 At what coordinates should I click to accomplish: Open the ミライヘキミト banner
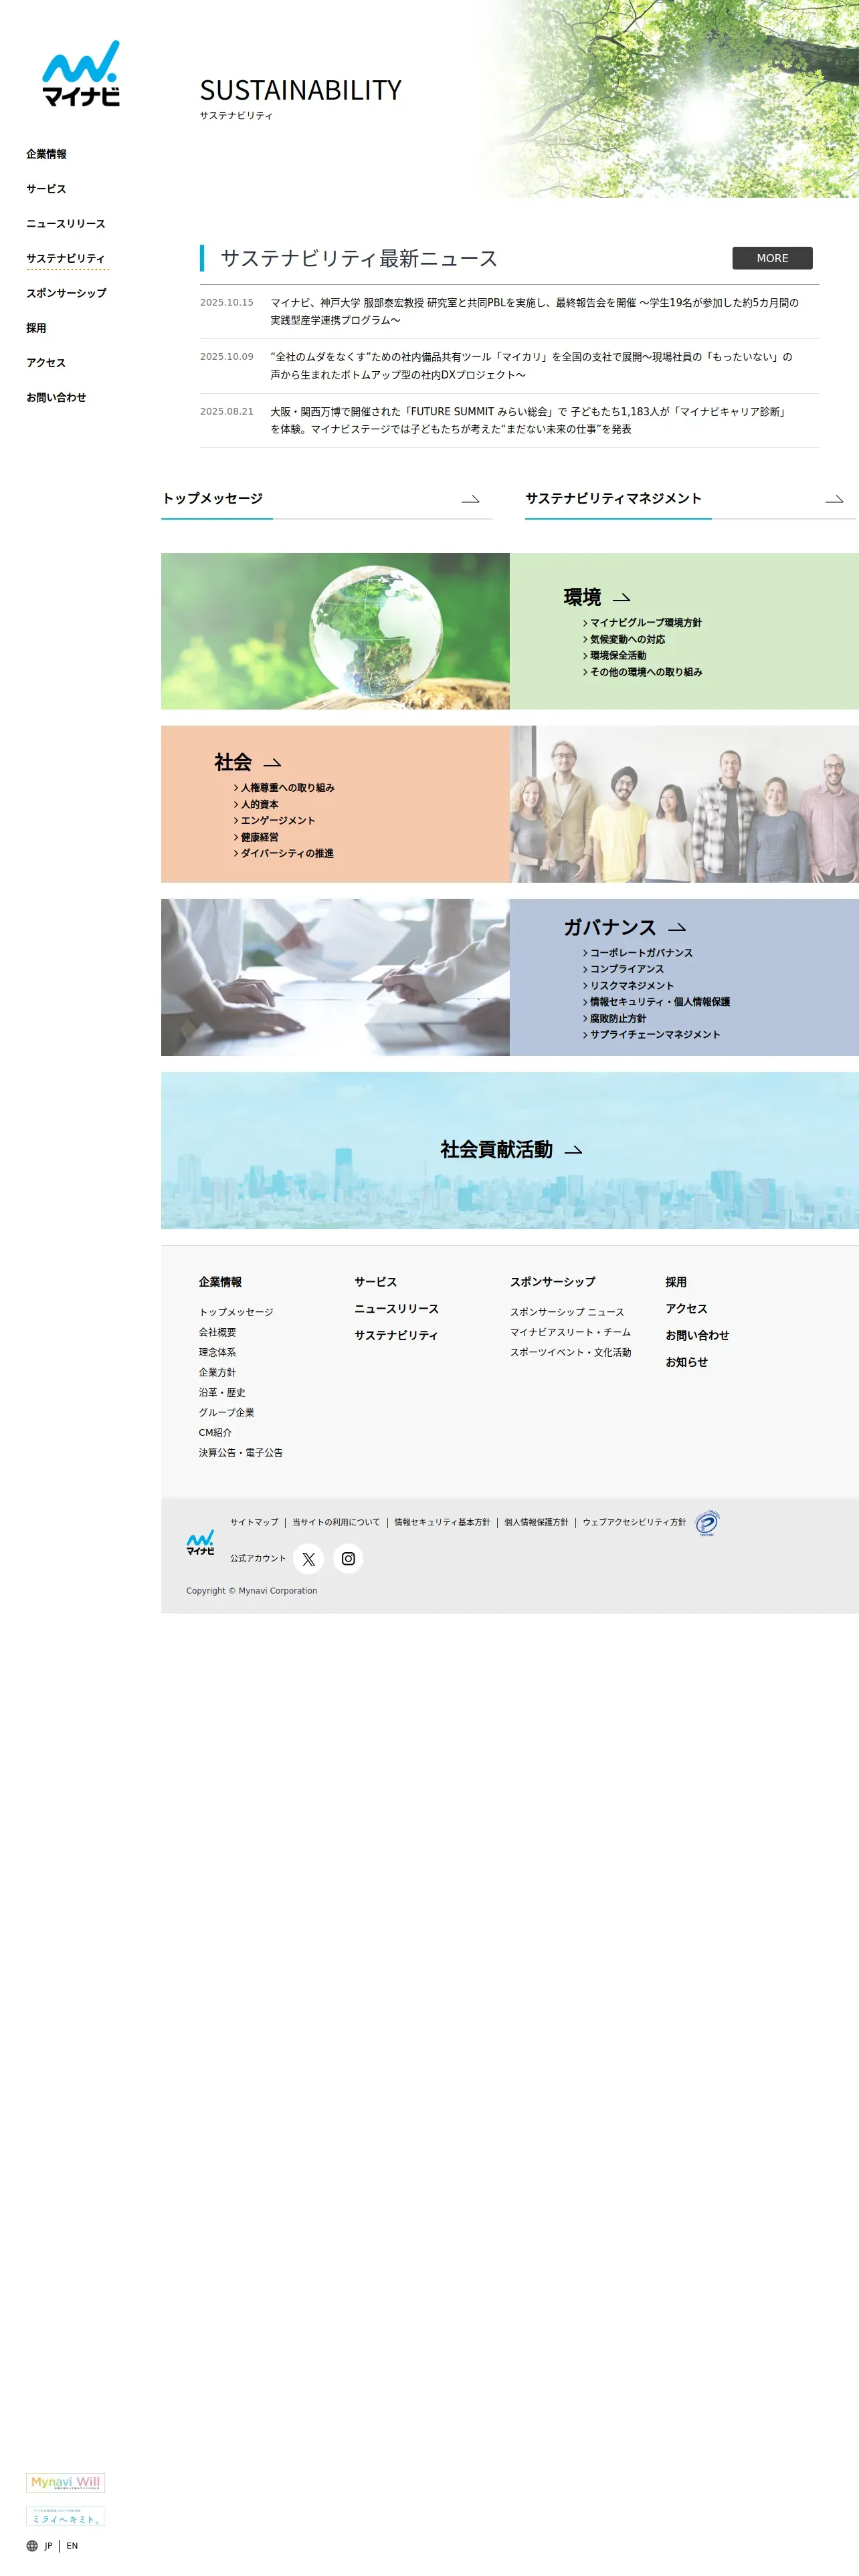click(x=65, y=2517)
